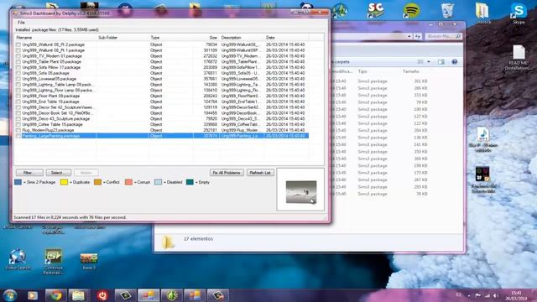Click the Filter button

[x=29, y=173]
